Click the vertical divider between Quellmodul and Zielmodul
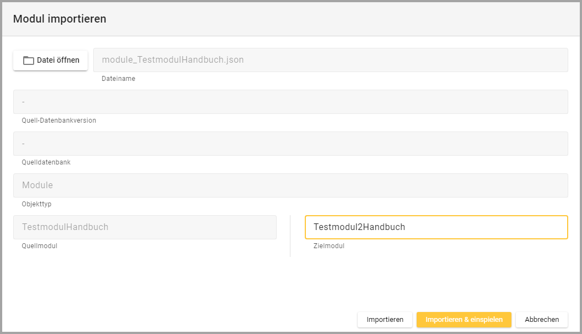 click(290, 236)
